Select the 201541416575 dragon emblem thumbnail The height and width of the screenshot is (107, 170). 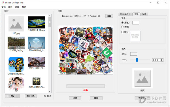tap(37, 81)
